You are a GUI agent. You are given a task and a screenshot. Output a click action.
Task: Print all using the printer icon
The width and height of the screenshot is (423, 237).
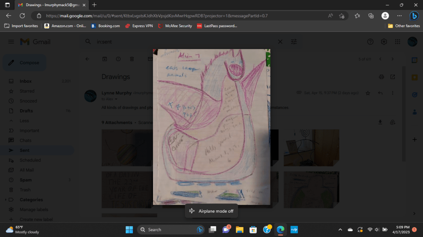click(x=381, y=77)
